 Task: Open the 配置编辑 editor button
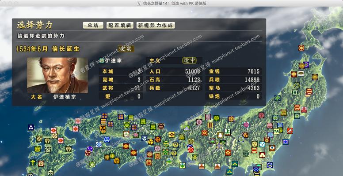[x=120, y=25]
